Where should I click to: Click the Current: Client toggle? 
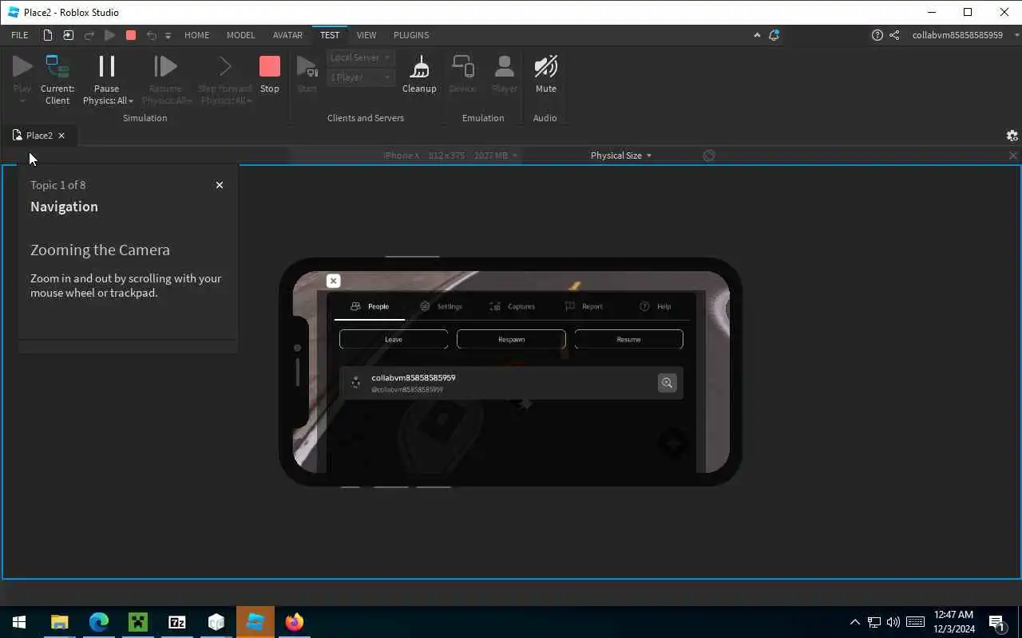(x=57, y=79)
